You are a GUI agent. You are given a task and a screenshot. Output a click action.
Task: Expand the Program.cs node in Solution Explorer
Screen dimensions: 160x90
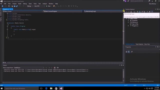pyautogui.click(x=128, y=26)
